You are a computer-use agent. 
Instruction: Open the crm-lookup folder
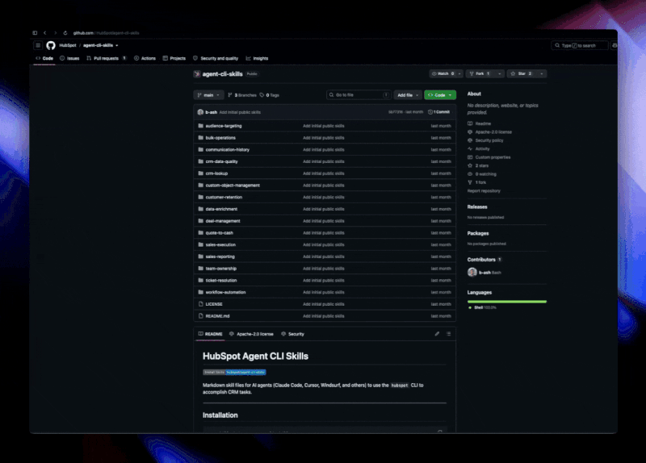[x=216, y=173]
